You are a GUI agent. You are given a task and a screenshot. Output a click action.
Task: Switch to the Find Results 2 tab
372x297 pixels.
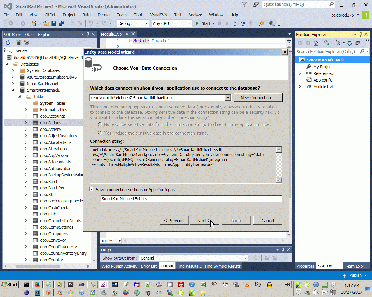189,266
